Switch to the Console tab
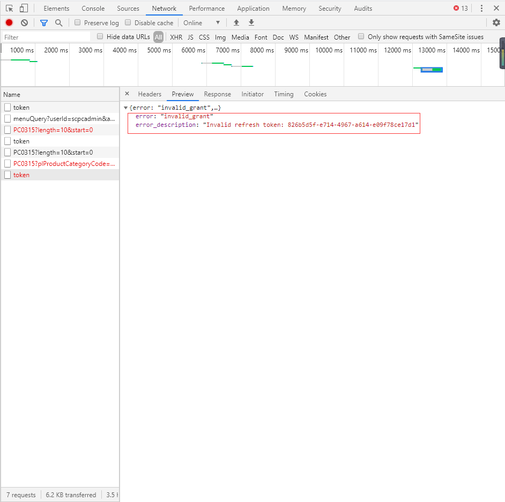 click(x=93, y=9)
